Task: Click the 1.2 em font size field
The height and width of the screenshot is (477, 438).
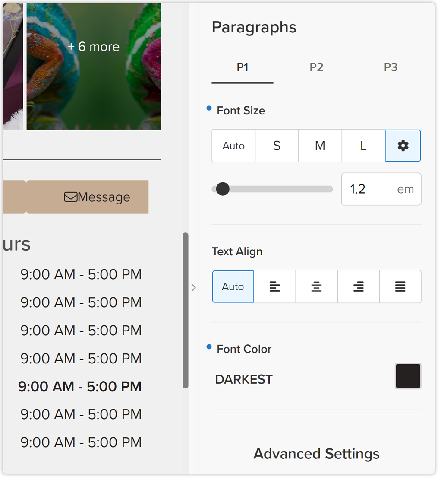Action: click(x=381, y=189)
